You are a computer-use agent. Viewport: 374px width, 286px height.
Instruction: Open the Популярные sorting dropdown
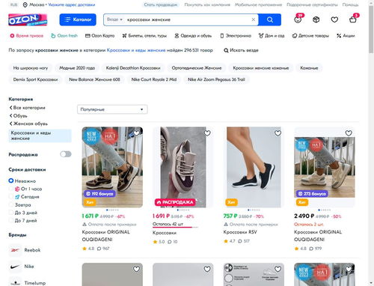112,109
